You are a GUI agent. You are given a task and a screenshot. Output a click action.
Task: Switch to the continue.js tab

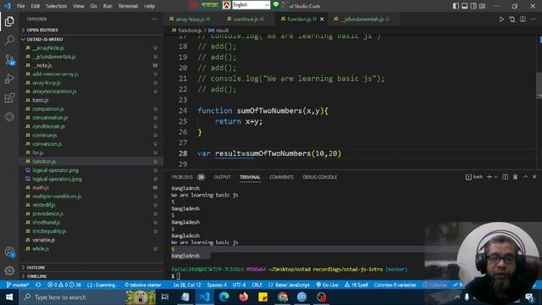(246, 19)
